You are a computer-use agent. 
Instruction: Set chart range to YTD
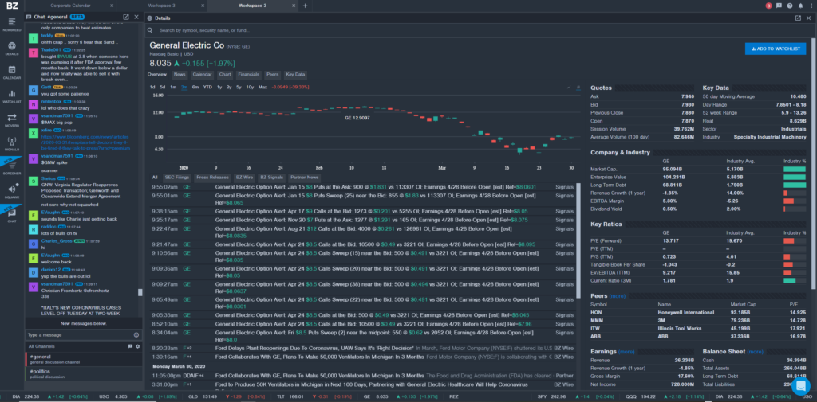[x=207, y=87]
